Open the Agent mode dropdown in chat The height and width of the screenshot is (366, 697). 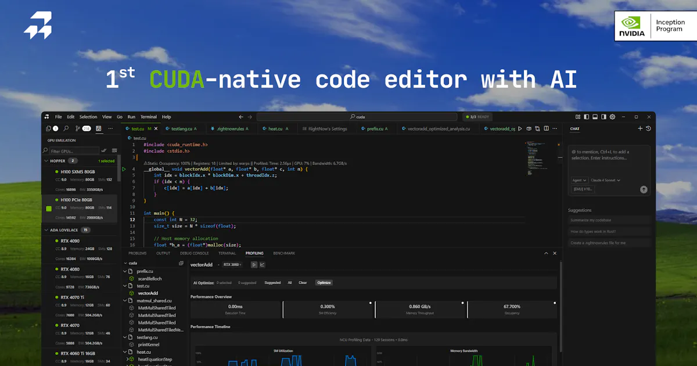pos(580,180)
